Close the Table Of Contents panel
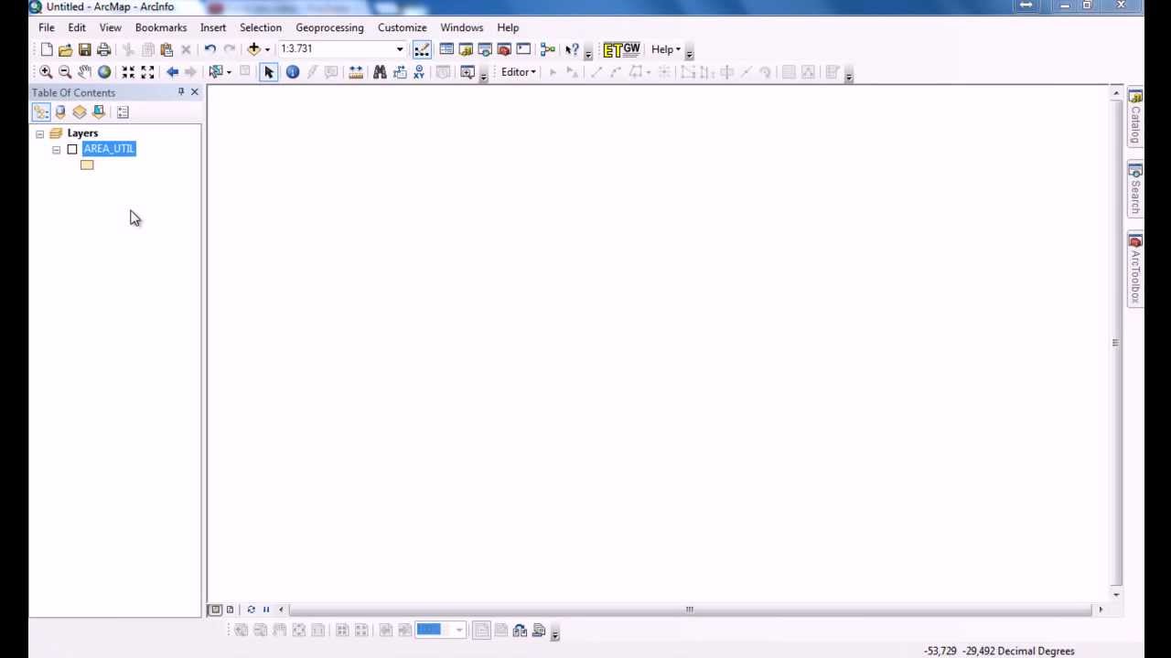The height and width of the screenshot is (658, 1171). click(194, 92)
